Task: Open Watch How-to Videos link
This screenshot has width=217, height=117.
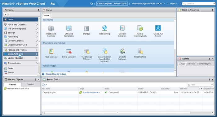Action: tap(56, 74)
